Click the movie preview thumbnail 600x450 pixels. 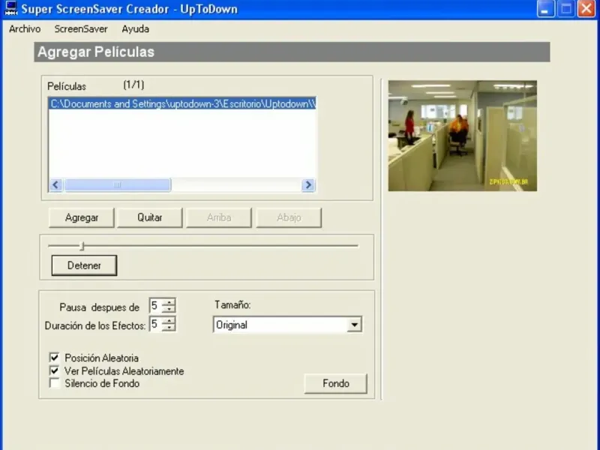(462, 136)
